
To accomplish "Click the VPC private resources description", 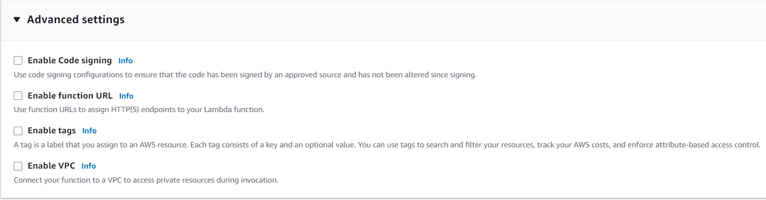I will click(146, 180).
